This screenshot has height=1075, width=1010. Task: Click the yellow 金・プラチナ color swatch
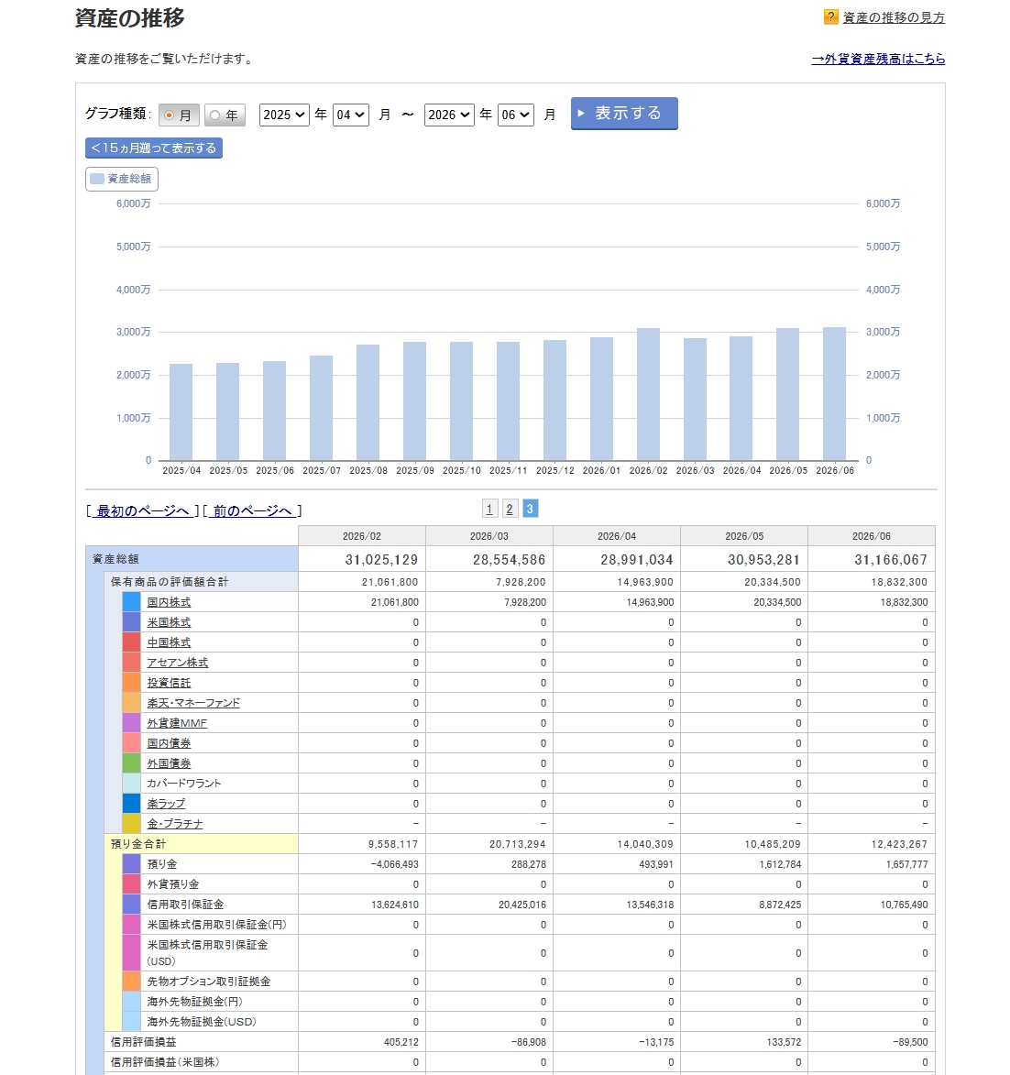(132, 823)
